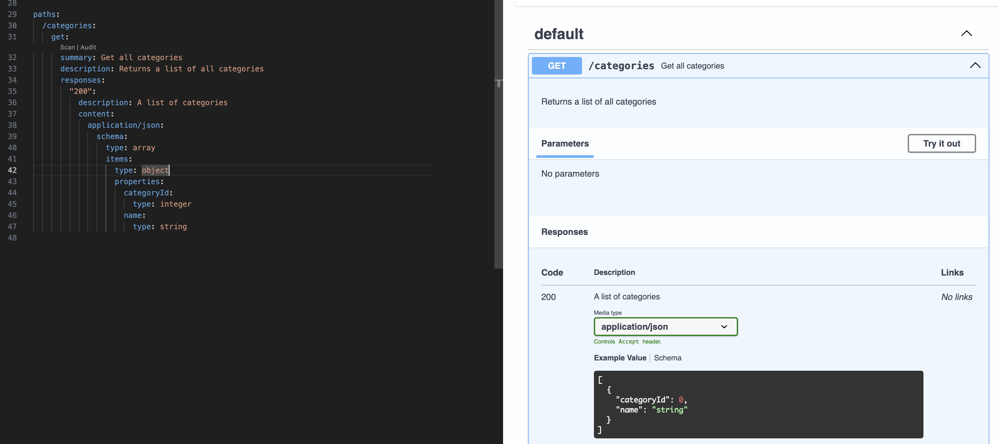This screenshot has height=444, width=998.
Task: Click the 'string' value on line 47
Action: [173, 227]
